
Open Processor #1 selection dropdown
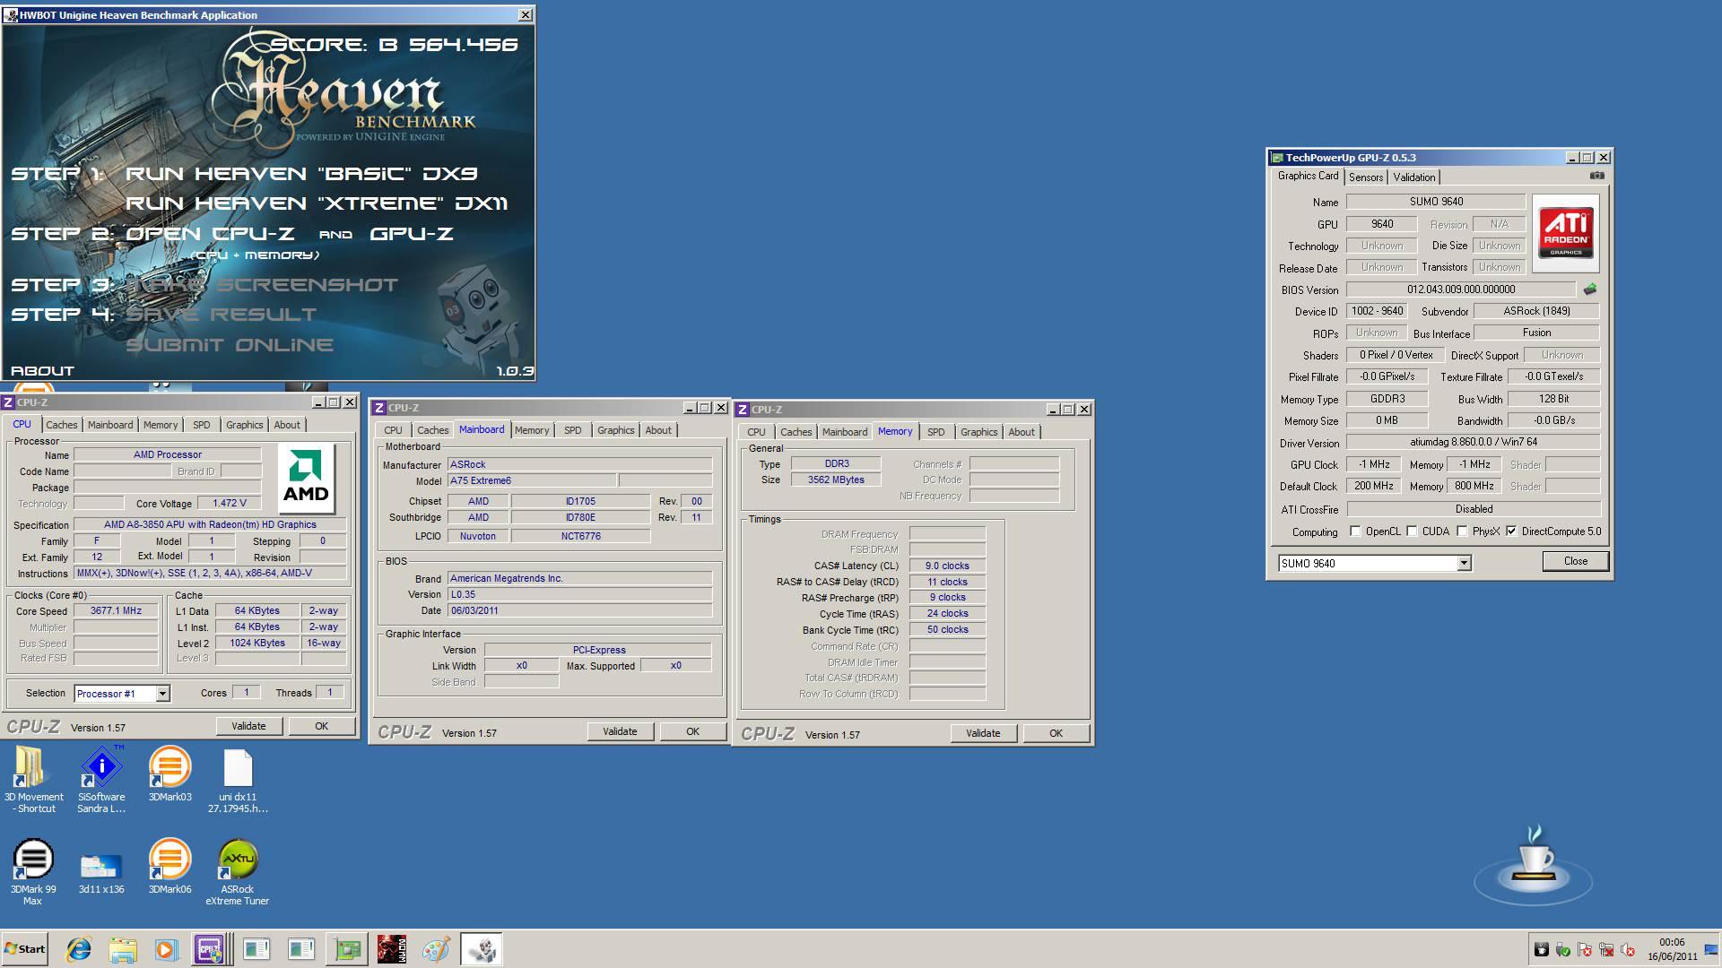(162, 694)
